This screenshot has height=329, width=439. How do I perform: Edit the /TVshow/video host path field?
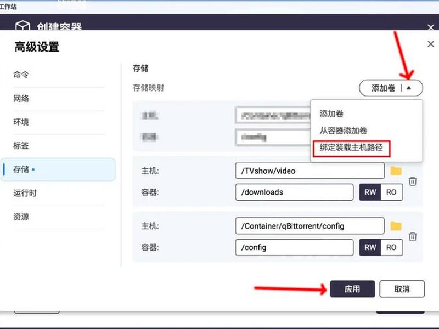tap(309, 171)
